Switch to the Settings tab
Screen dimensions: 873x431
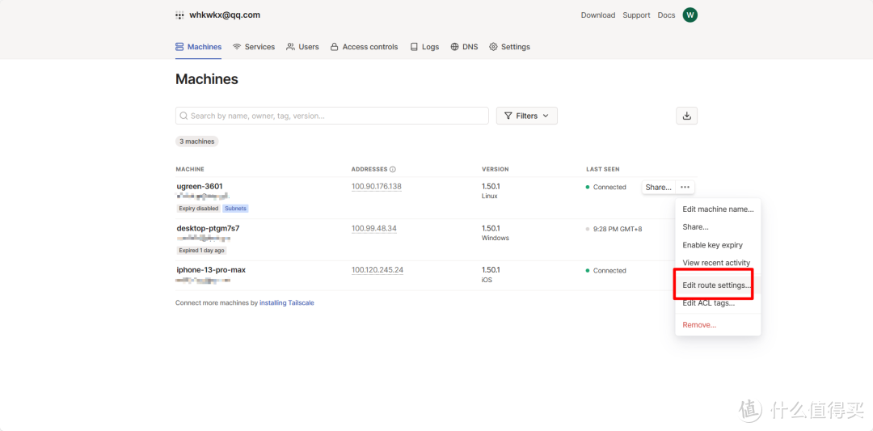[x=509, y=47]
